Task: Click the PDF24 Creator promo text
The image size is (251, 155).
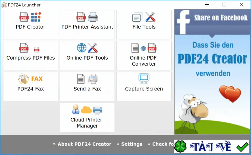Action: coord(212,59)
